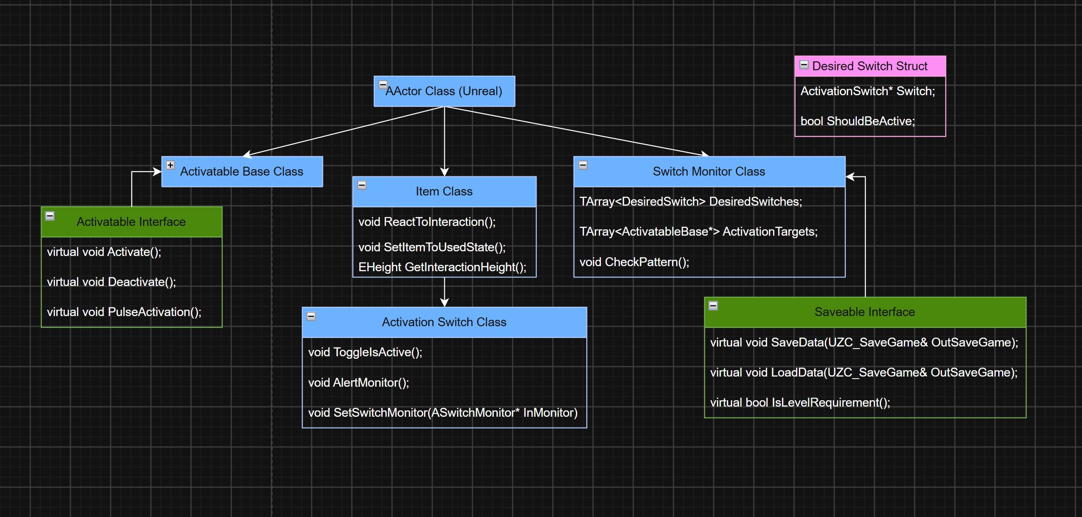Collapse the Activation Switch Class container
This screenshot has width=1082, height=517.
click(311, 316)
